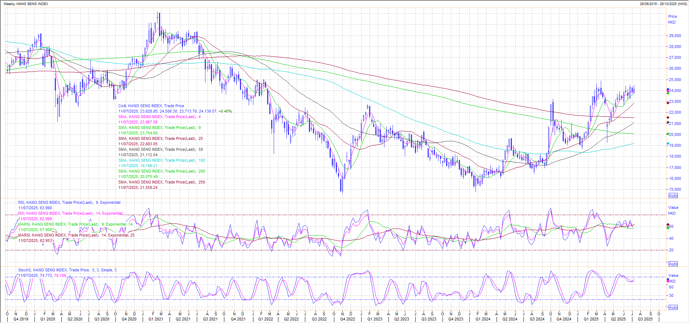
Task: Click the Q3 2024 quarter label
Action: tap(537, 319)
